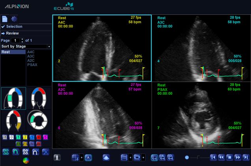Click the crossed-out clear scoring icon
Image resolution: width=251 pixels, height=166 pixels.
pos(45,151)
